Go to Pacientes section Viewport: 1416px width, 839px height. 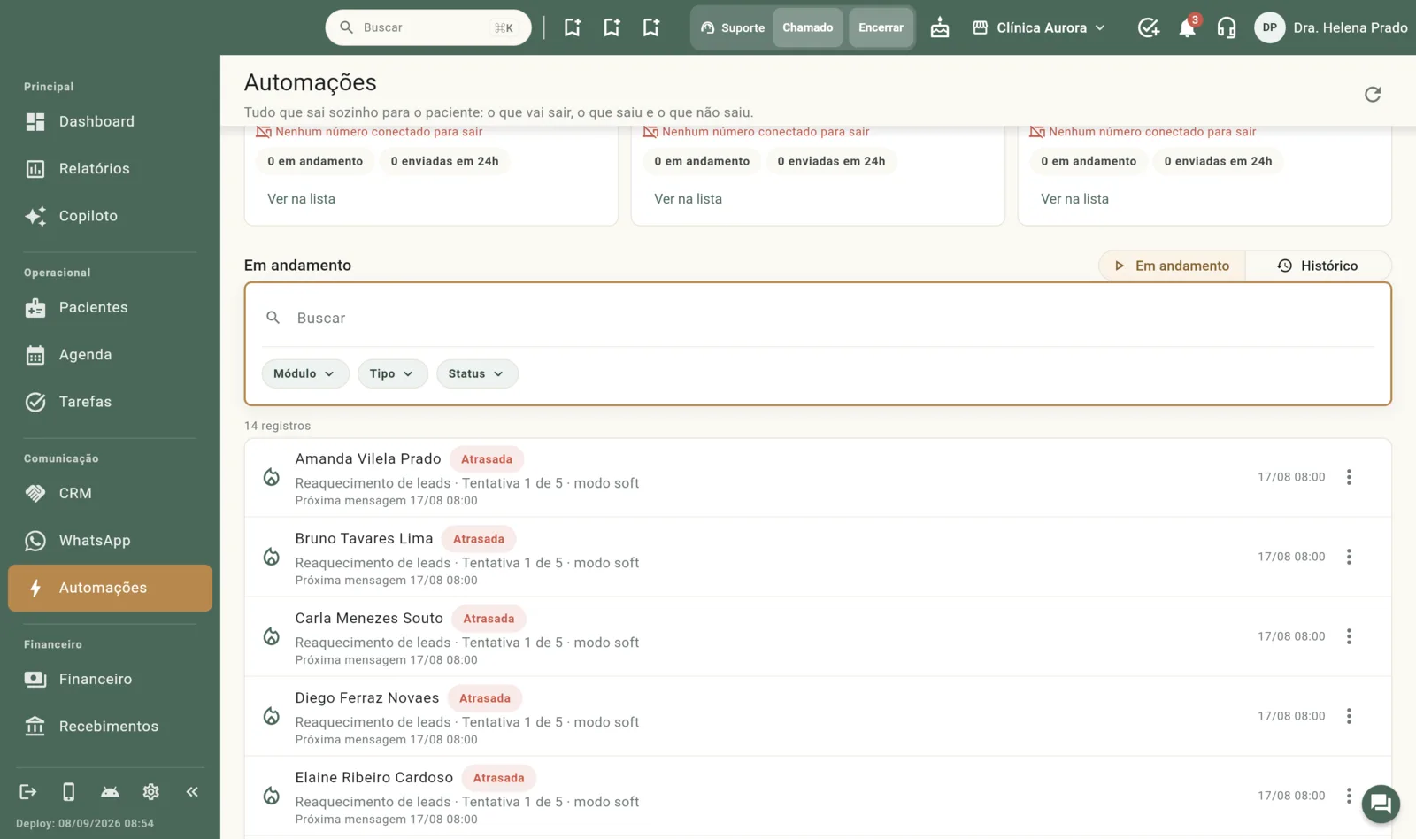[x=110, y=307]
